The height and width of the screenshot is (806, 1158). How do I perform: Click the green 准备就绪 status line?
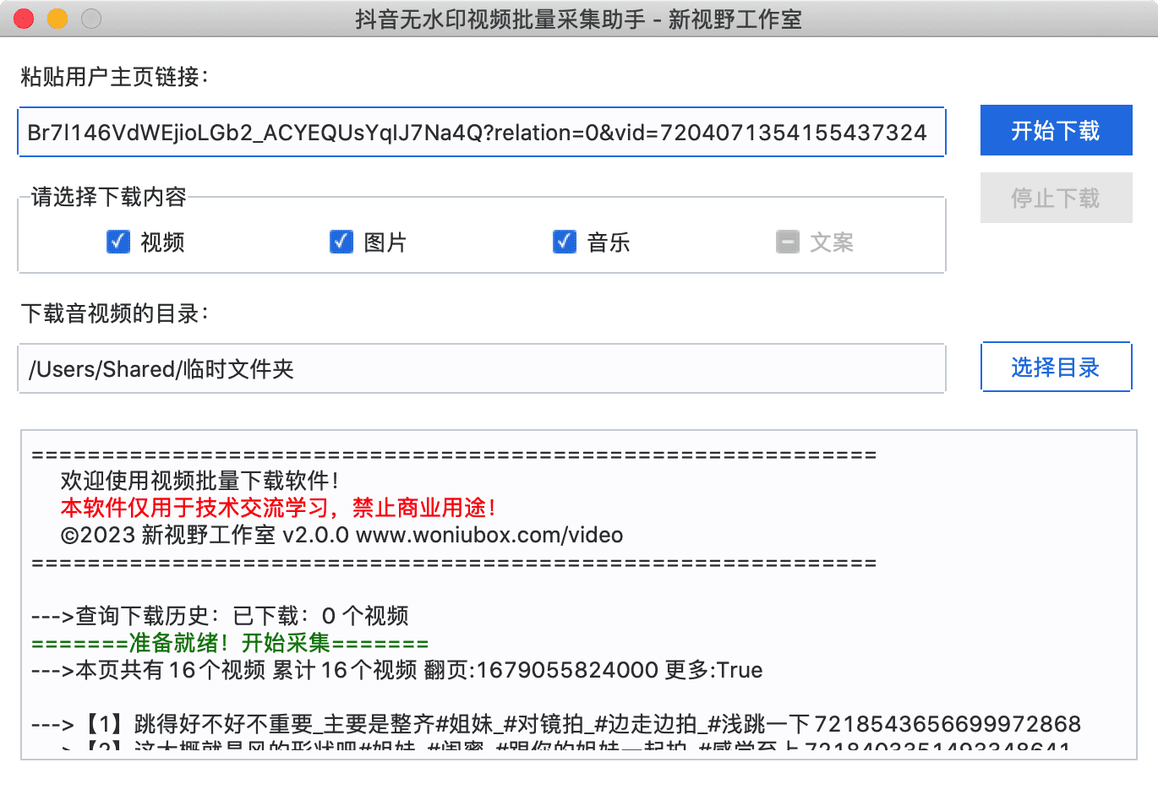click(230, 643)
